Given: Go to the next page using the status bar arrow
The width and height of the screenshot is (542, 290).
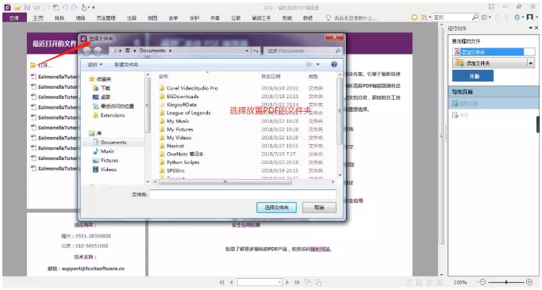Looking at the screenshot, I should (x=287, y=282).
